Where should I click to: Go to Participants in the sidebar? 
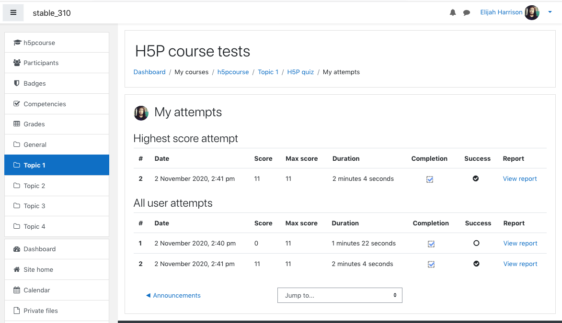coord(57,63)
